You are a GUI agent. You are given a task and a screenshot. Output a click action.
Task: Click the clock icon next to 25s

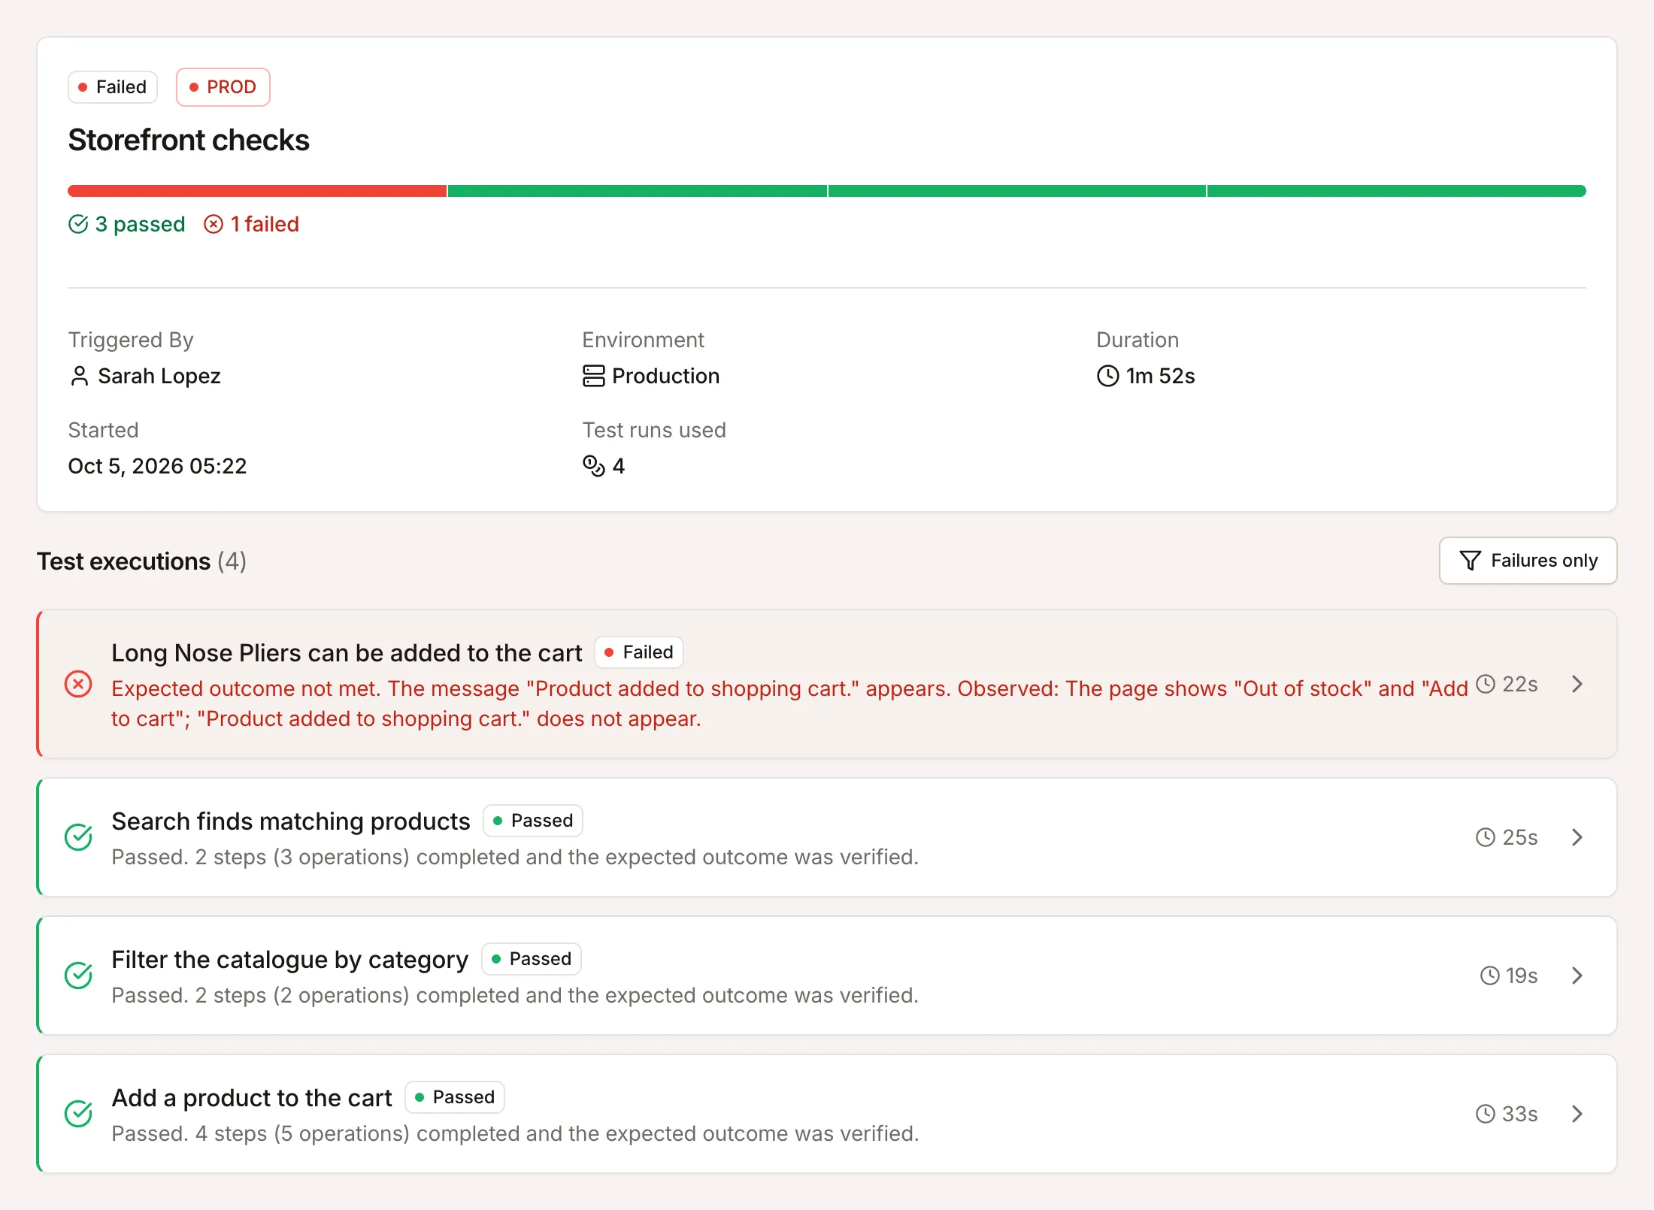[1486, 837]
